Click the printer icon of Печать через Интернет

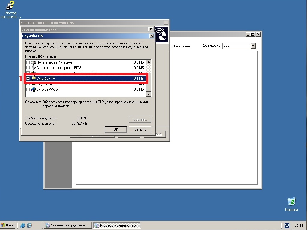[34, 62]
